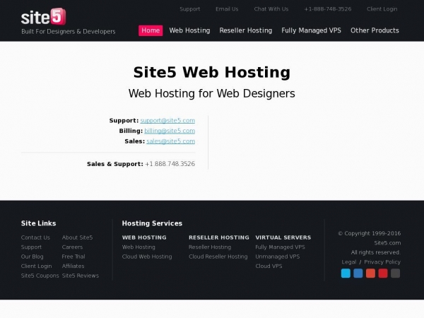Screen dimensions: 424x318
Task: Open Fully Managed VPS under VIRTUAL SERVERS
Action: point(280,247)
